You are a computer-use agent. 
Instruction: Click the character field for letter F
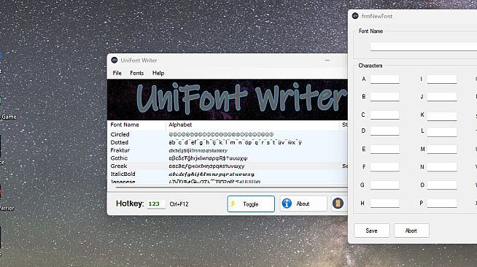(384, 167)
